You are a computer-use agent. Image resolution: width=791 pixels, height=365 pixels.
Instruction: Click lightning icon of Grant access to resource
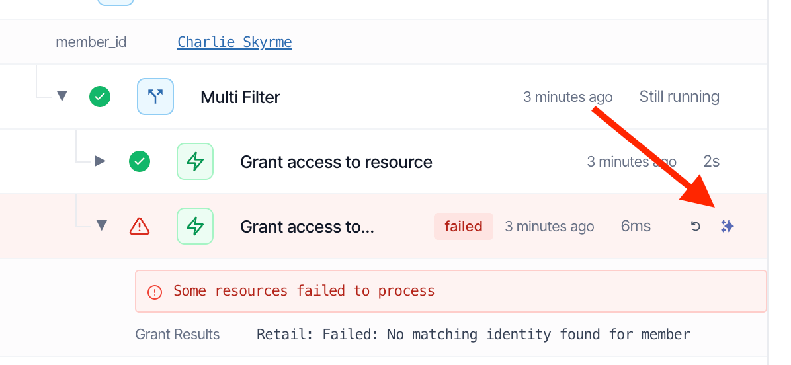194,161
